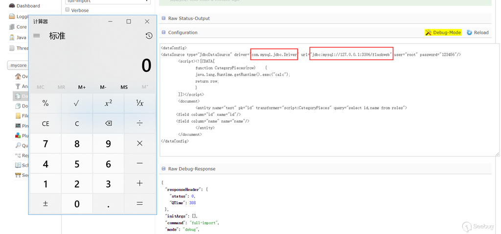Collapse the Raw Status-Output section
Screen dimensions: 501x234
188,19
